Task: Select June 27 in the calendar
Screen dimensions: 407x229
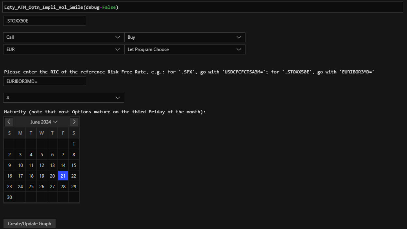Action: click(x=52, y=187)
